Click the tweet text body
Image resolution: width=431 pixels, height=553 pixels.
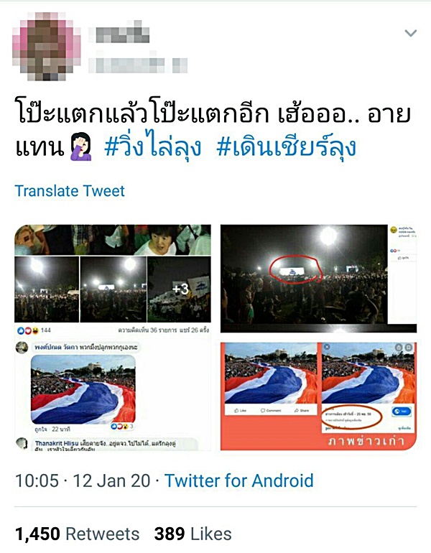[213, 131]
